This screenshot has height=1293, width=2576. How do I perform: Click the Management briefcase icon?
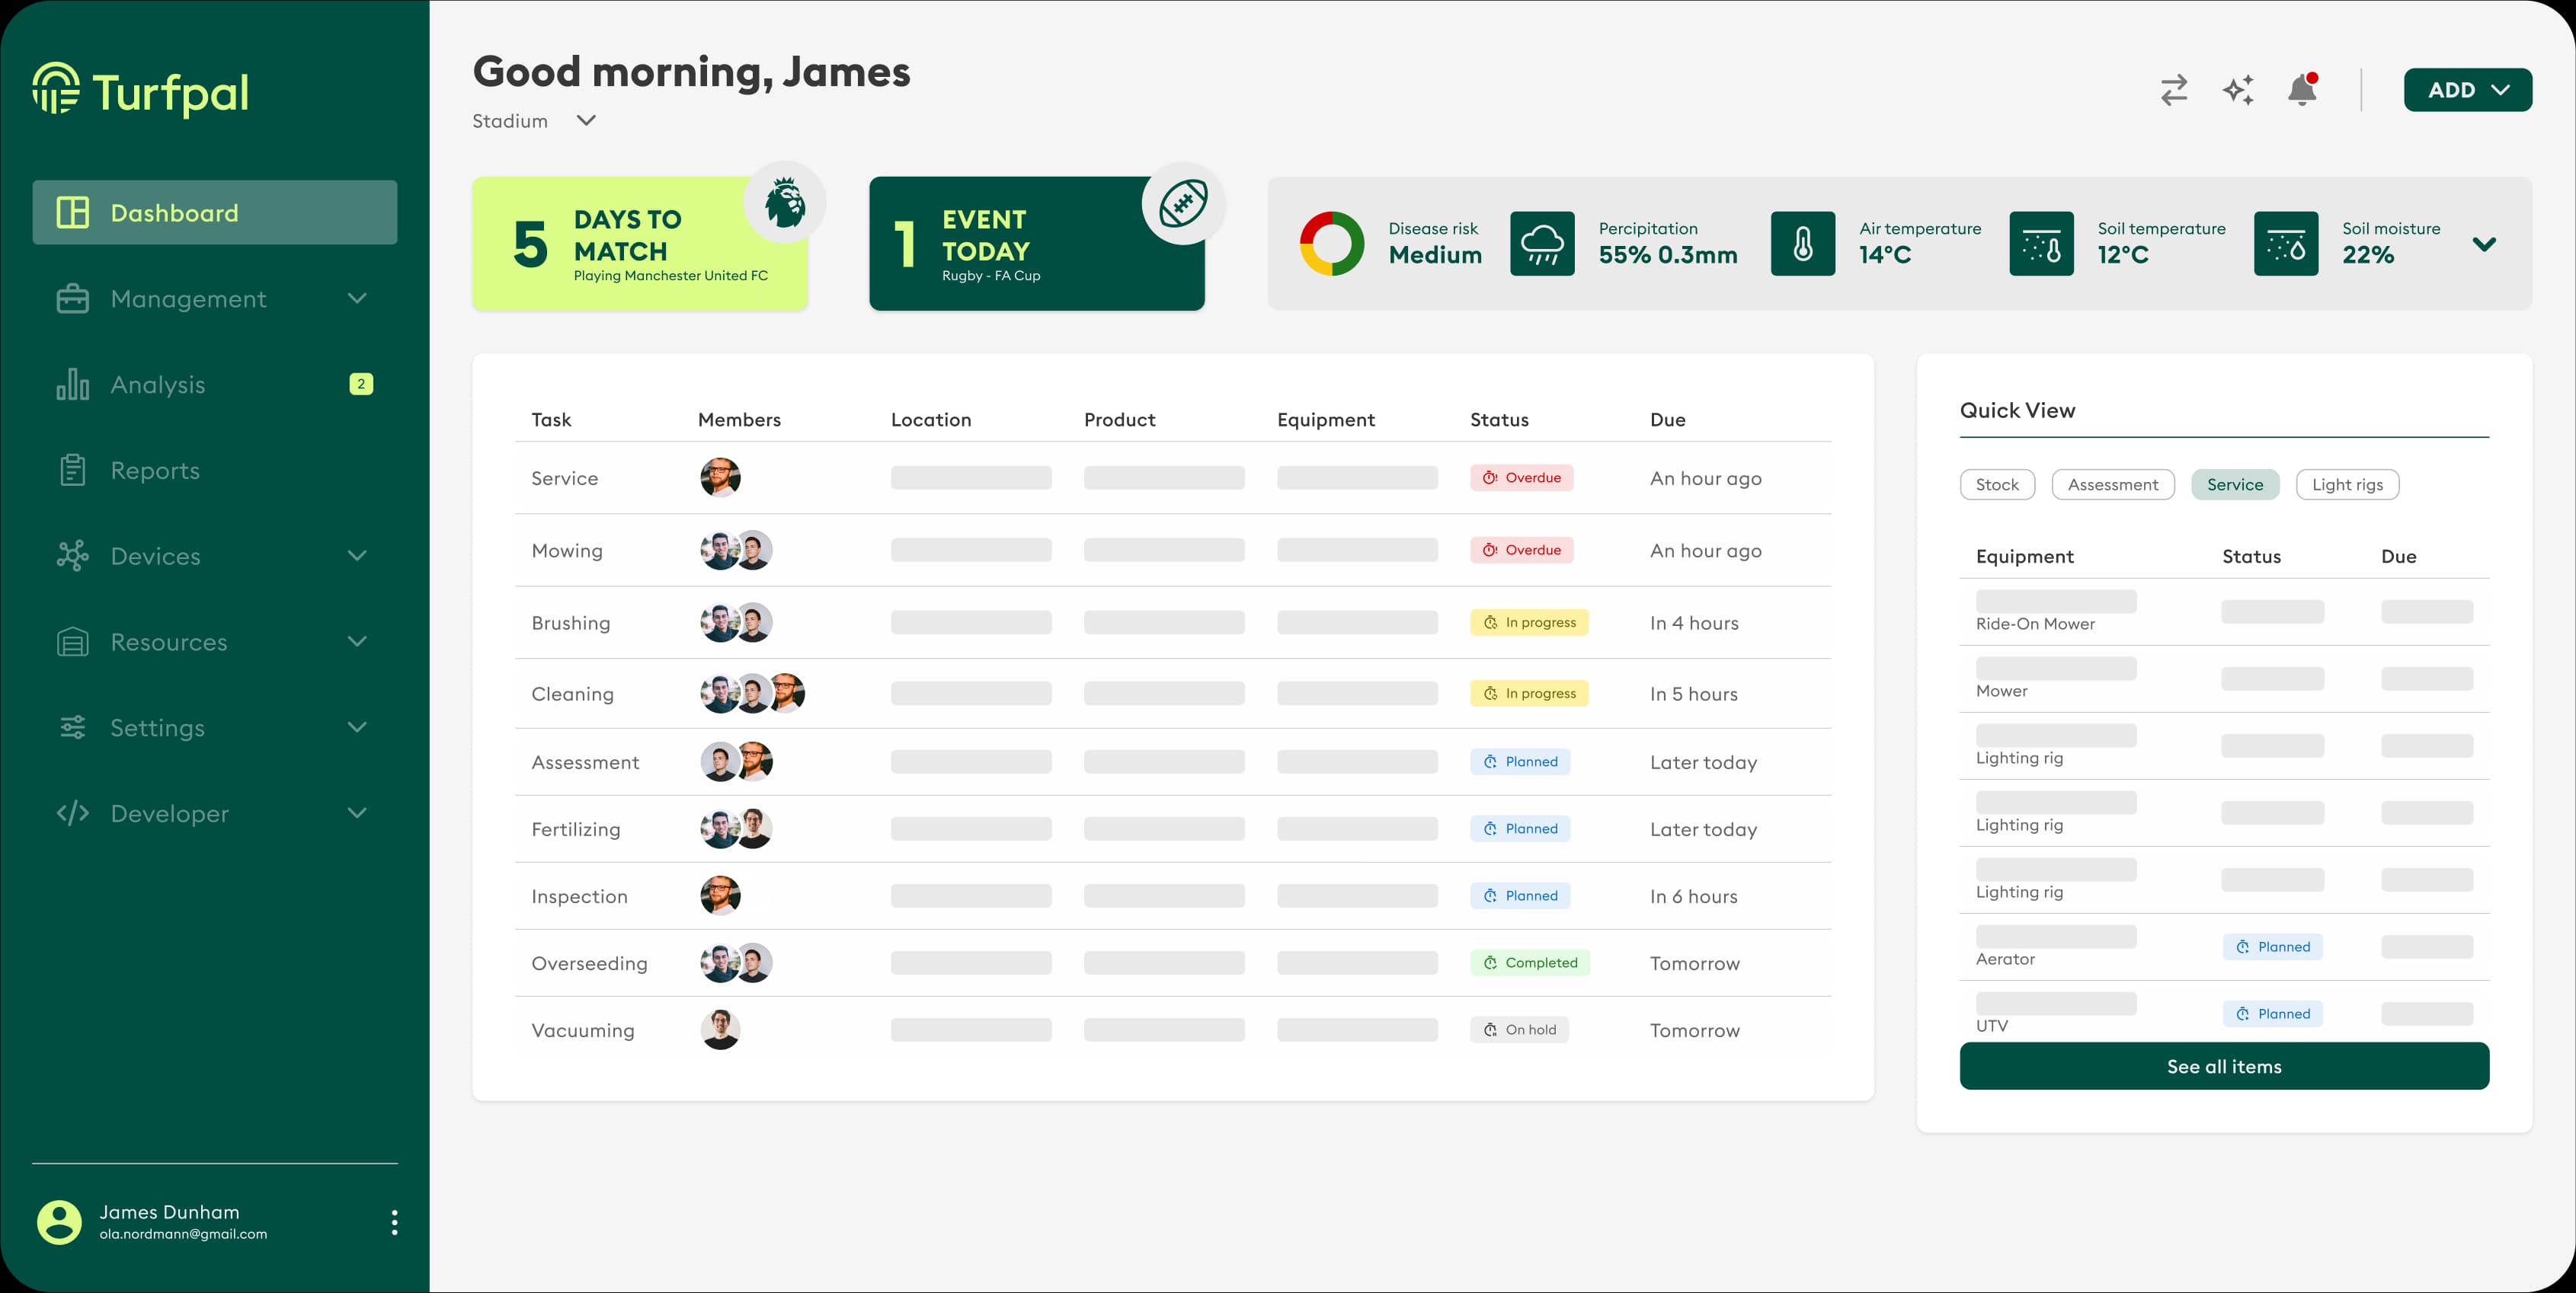click(73, 299)
